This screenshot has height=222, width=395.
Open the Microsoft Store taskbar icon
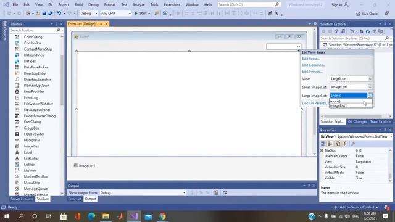pos(63,216)
